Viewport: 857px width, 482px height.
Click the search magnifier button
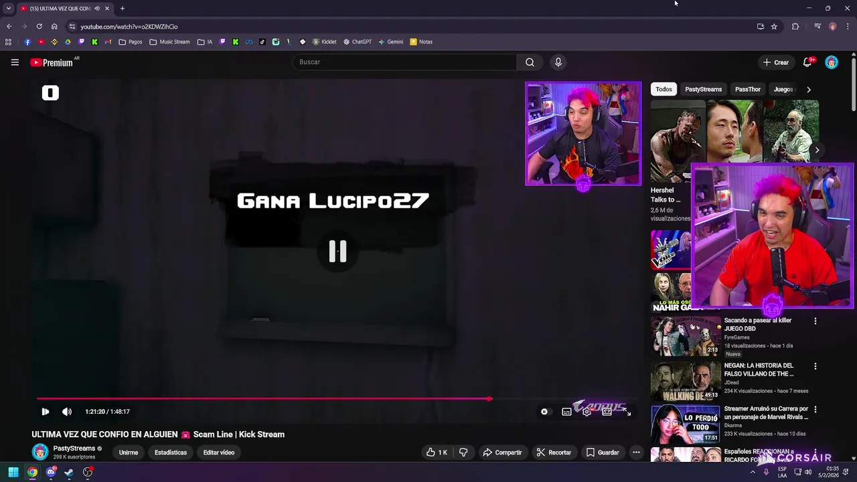click(x=530, y=62)
